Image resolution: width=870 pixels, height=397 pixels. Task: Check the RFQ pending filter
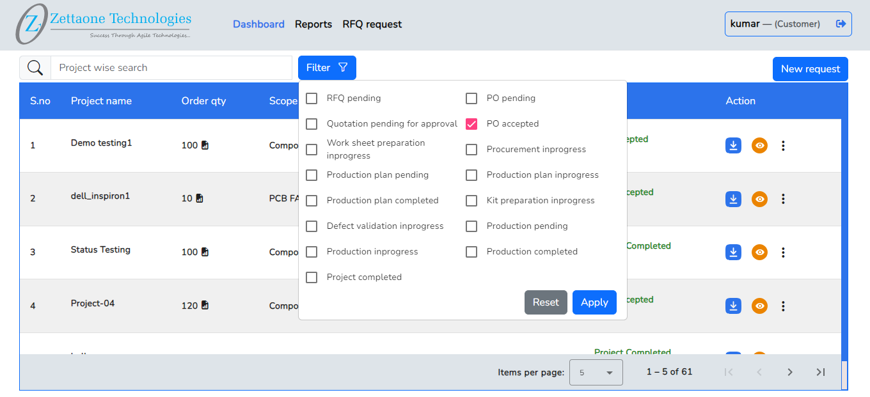[312, 98]
